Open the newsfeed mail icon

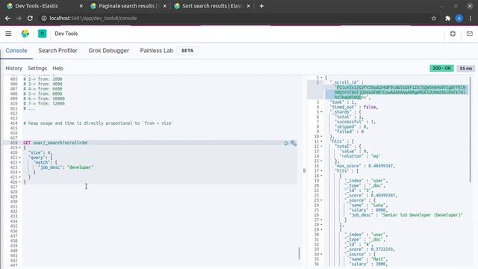[470, 34]
